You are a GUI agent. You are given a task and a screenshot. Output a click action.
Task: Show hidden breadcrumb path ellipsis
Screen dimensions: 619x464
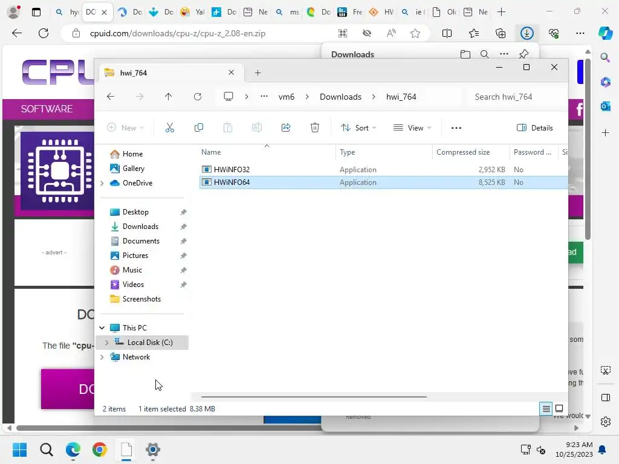coord(264,97)
